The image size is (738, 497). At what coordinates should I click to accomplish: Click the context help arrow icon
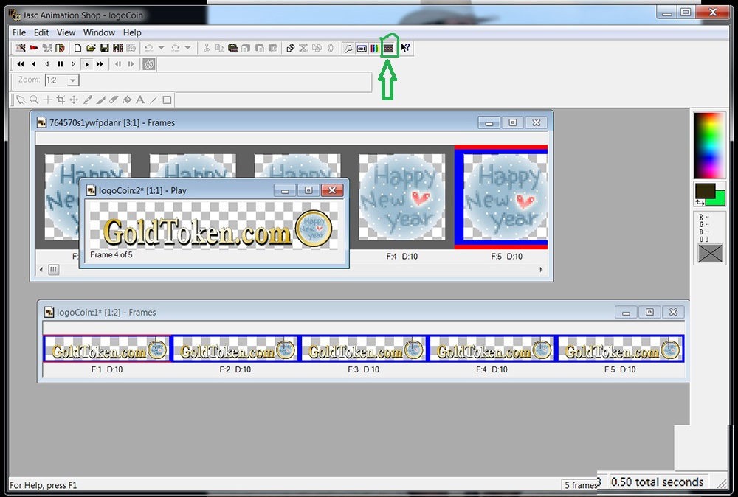pyautogui.click(x=406, y=48)
